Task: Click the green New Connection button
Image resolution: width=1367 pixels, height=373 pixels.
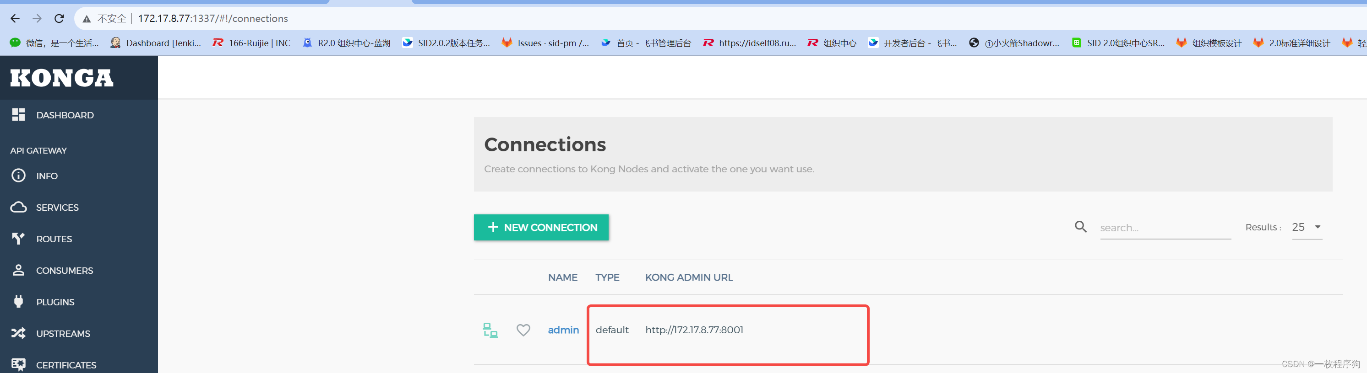Action: point(541,227)
